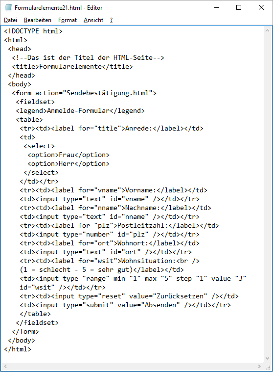Click the legend Anmelde-Formular line
273x372 pixels.
pos(80,110)
